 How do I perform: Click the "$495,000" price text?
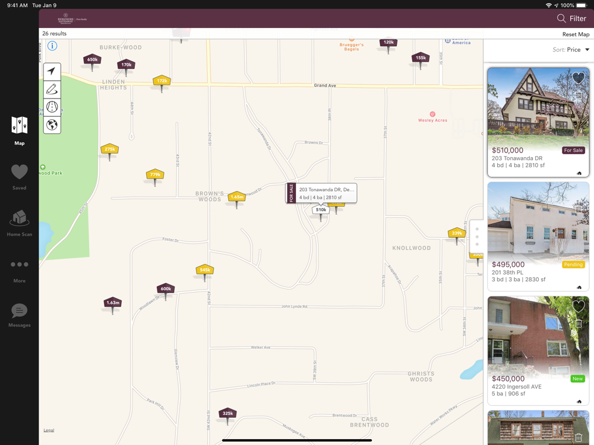[508, 265]
